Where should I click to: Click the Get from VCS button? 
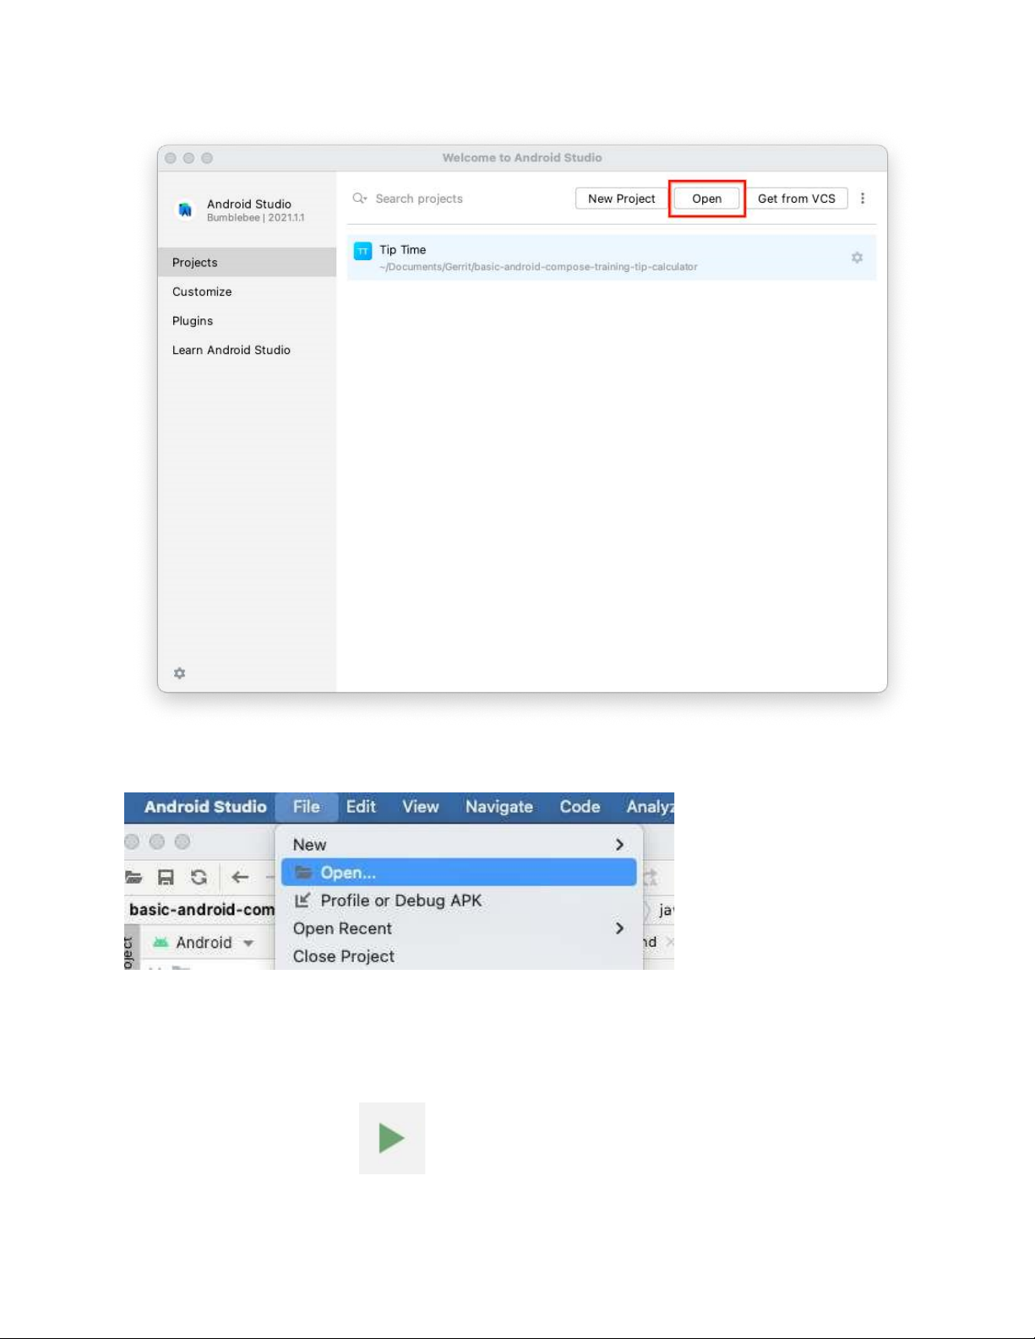click(x=796, y=199)
